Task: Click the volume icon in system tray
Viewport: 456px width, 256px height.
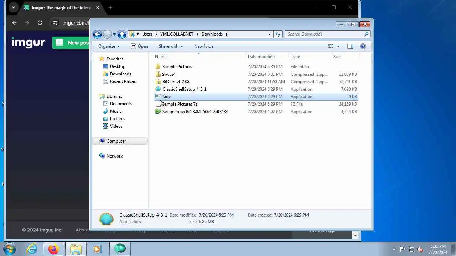Action: pyautogui.click(x=420, y=249)
